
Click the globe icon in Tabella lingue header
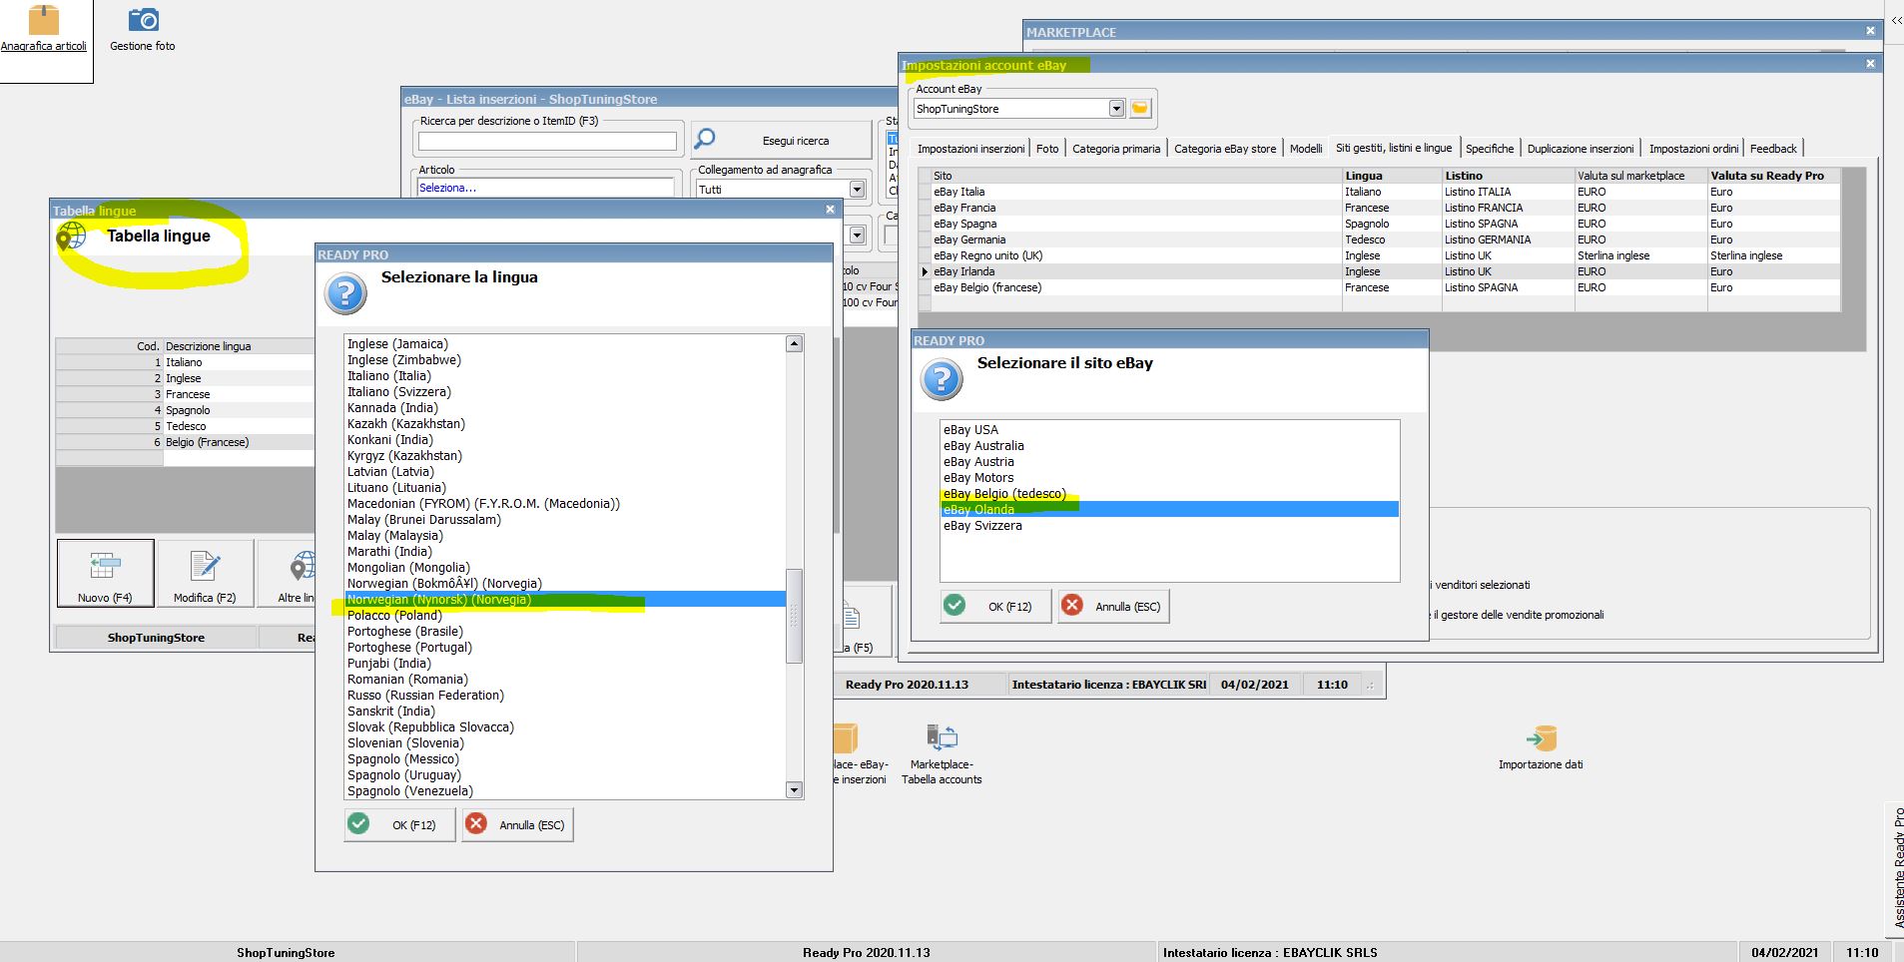pyautogui.click(x=71, y=237)
